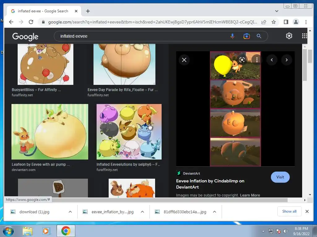Open the Google apps grid icon
The image size is (317, 237).
pyautogui.click(x=305, y=36)
